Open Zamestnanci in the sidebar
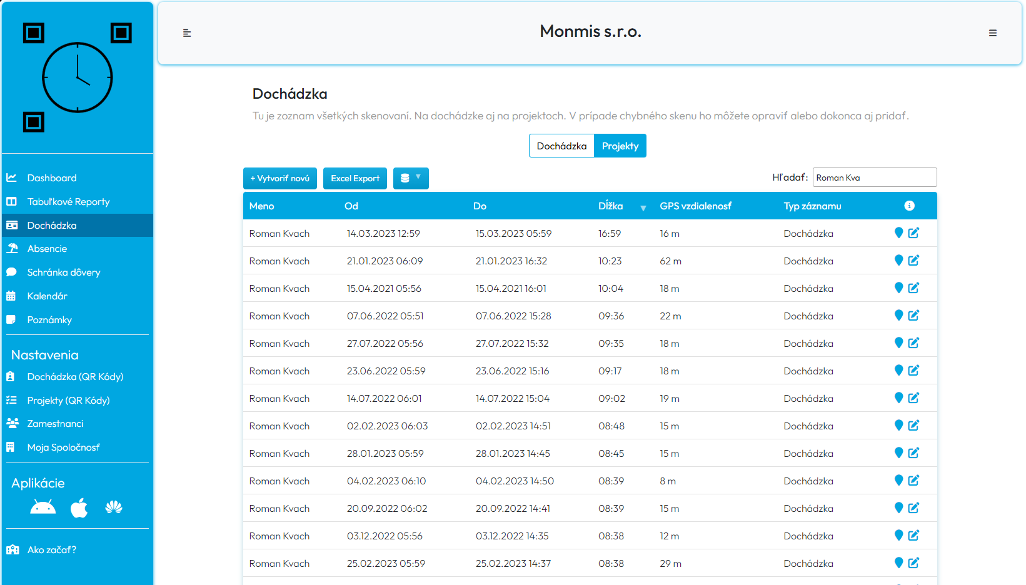1026x585 pixels. (78, 424)
